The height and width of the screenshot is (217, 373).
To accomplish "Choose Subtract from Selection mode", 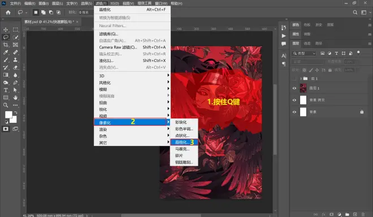I will (51, 12).
